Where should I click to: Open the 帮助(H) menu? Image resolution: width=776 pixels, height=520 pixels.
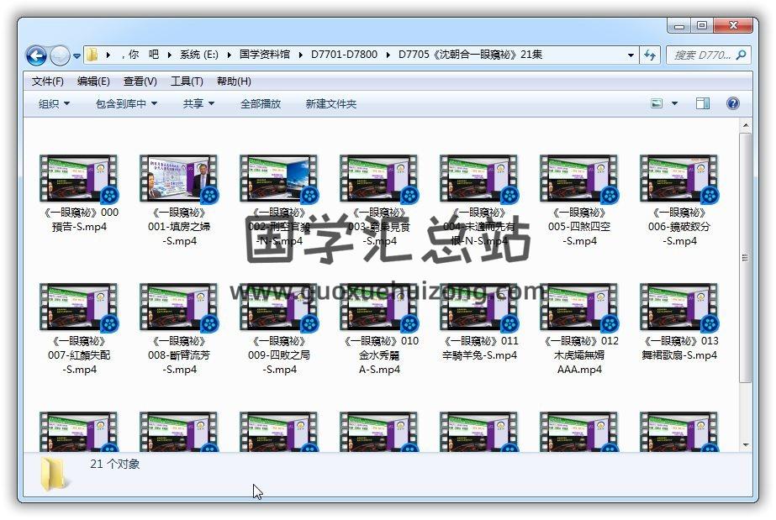tap(234, 81)
